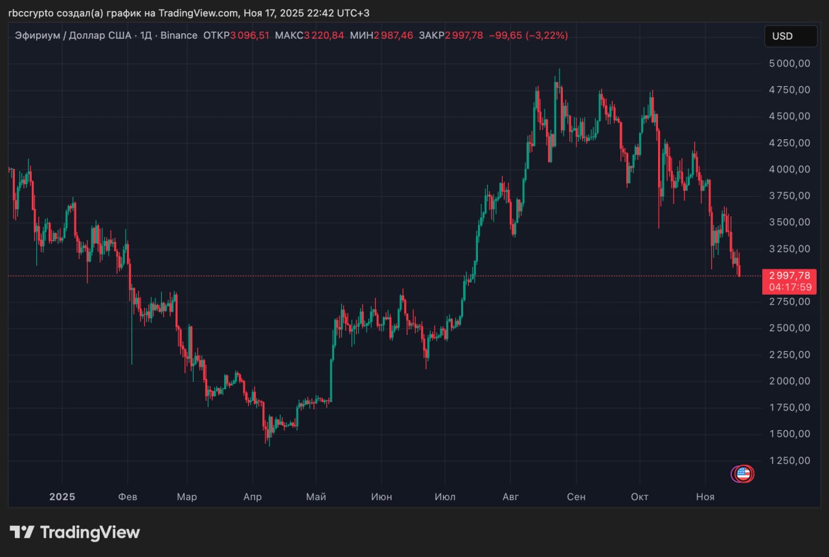Click the US flag economic events icon
The height and width of the screenshot is (557, 829).
pos(744,473)
